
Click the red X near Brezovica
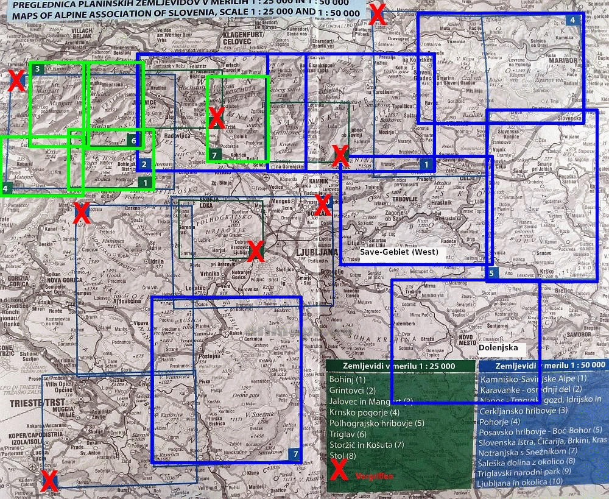pos(256,252)
